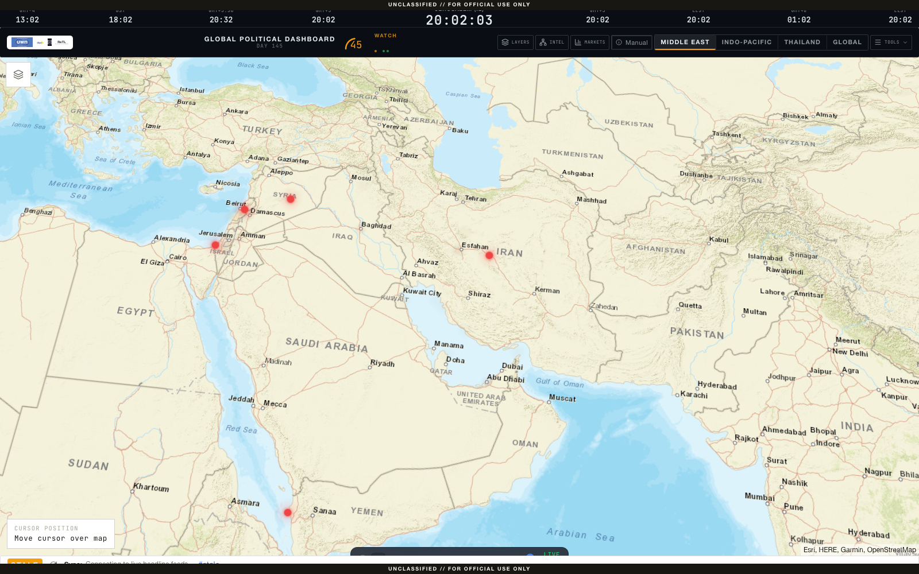Click the LAYERS button in the top toolbar
Image resolution: width=919 pixels, height=574 pixels.
point(515,42)
